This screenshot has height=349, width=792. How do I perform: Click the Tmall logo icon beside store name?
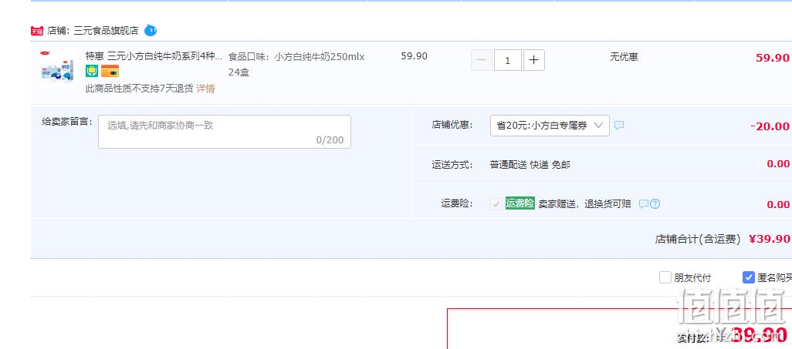tap(37, 31)
